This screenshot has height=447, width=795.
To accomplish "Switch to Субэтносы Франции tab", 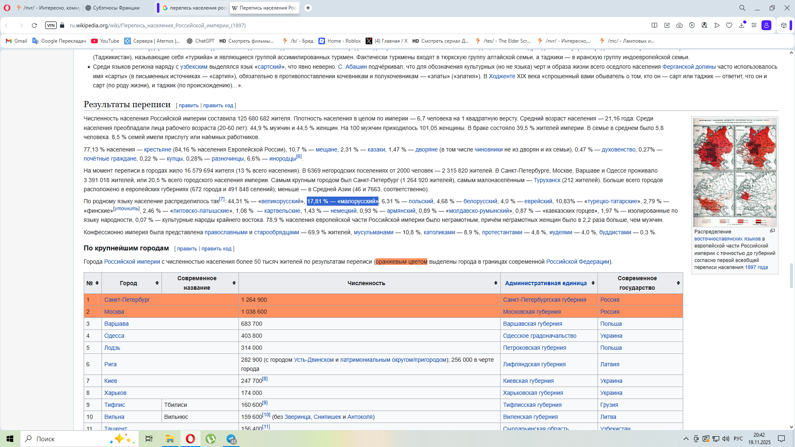I will click(x=116, y=8).
